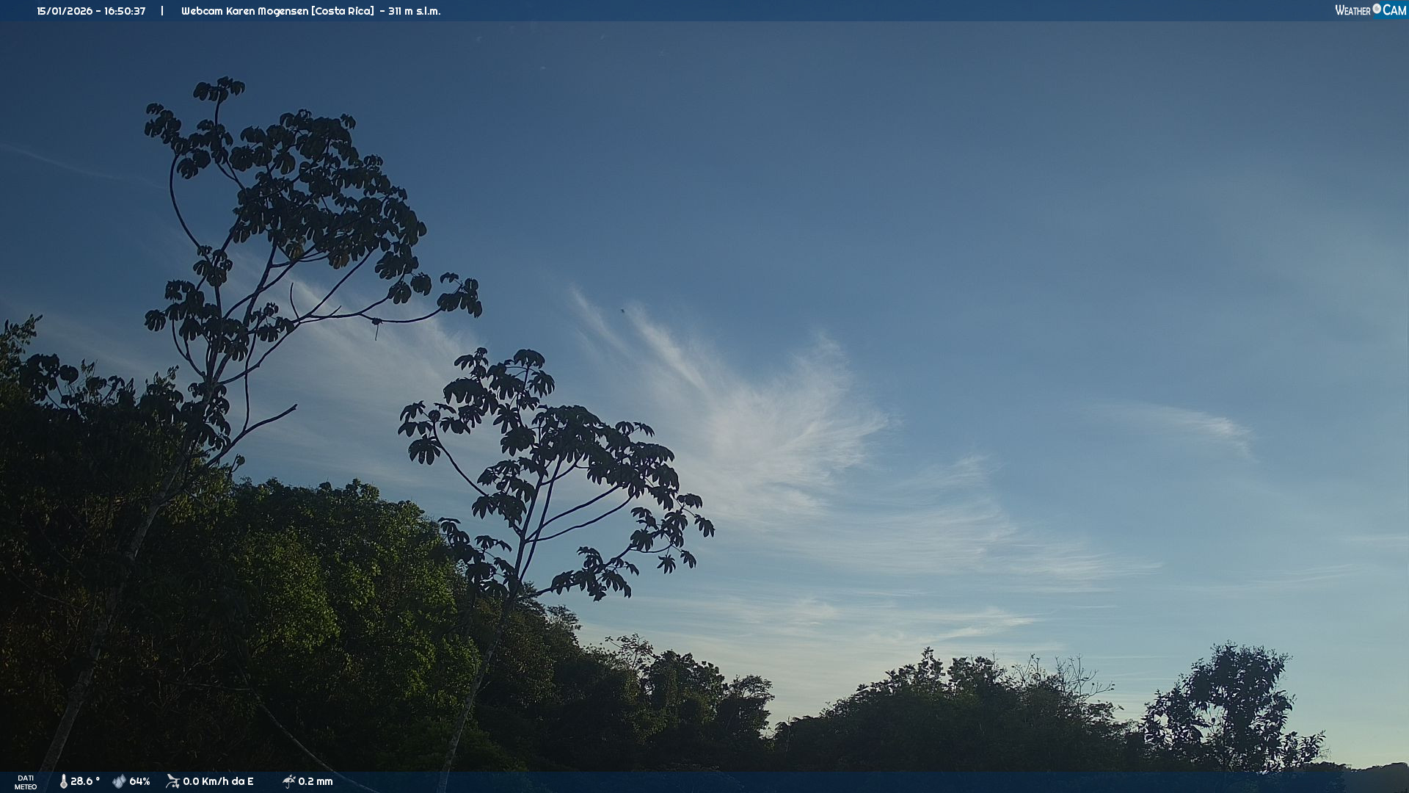Click the 0.2 mm rainfall reading
Screen dimensions: 1409x793
[x=316, y=781]
